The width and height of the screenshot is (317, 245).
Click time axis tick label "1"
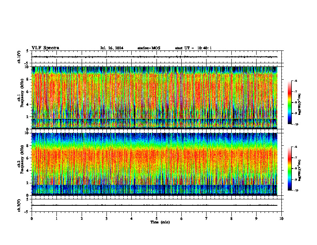56,219
